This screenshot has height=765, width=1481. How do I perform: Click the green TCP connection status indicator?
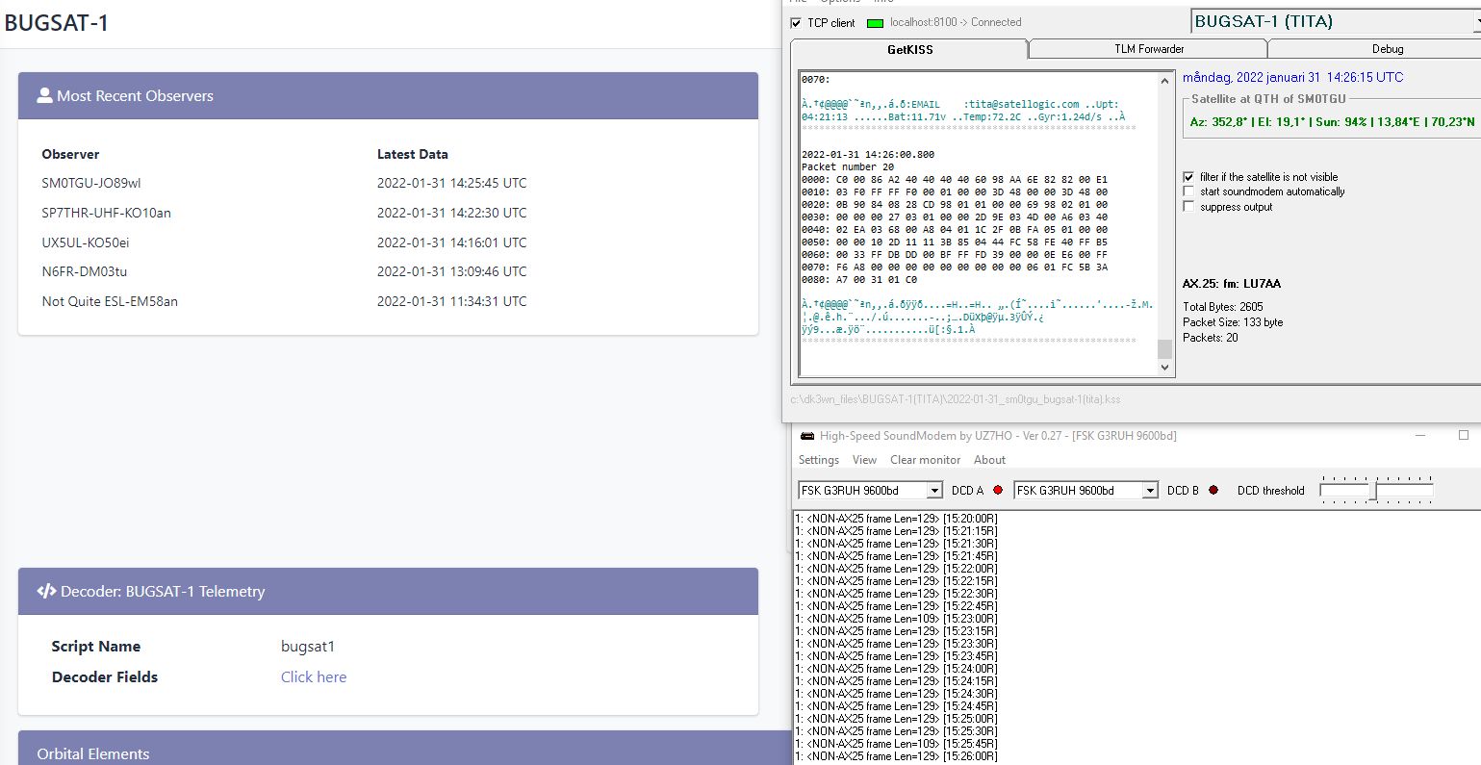pos(875,23)
